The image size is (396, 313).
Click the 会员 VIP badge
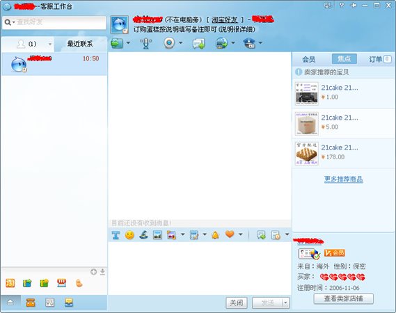334,253
